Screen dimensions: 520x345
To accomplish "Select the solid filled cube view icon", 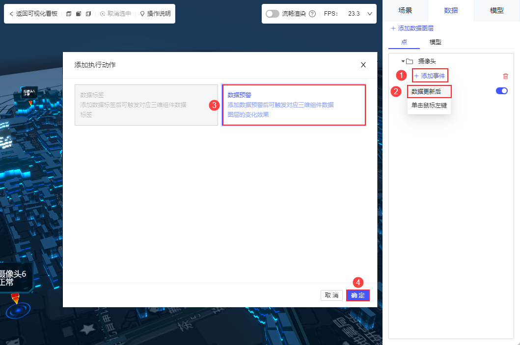I will [79, 14].
